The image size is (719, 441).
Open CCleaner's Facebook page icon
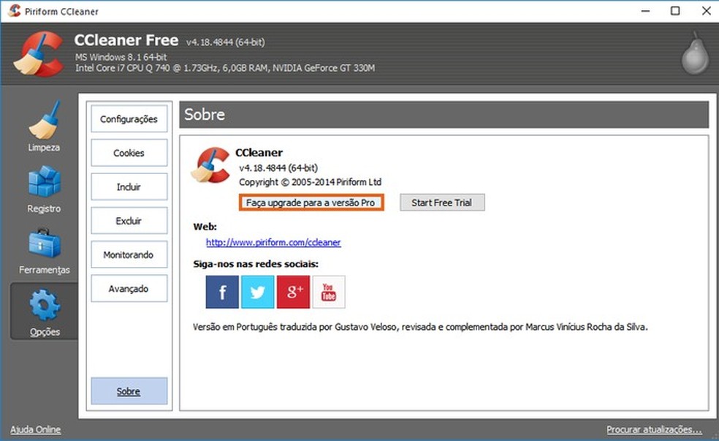point(221,292)
